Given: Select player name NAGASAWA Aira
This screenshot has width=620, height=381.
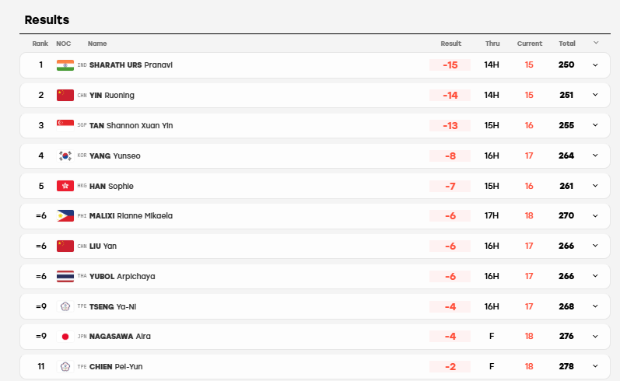Looking at the screenshot, I should [x=120, y=337].
